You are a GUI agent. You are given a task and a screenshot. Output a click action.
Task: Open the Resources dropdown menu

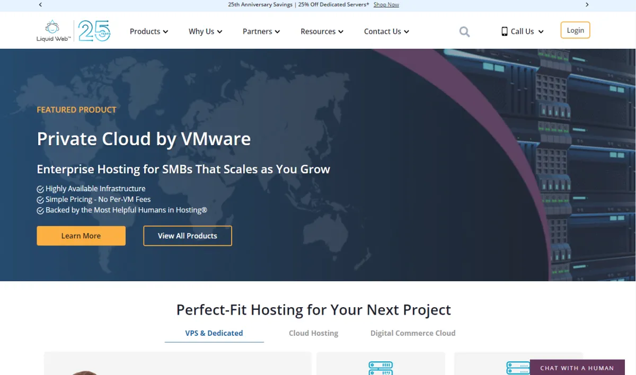322,31
